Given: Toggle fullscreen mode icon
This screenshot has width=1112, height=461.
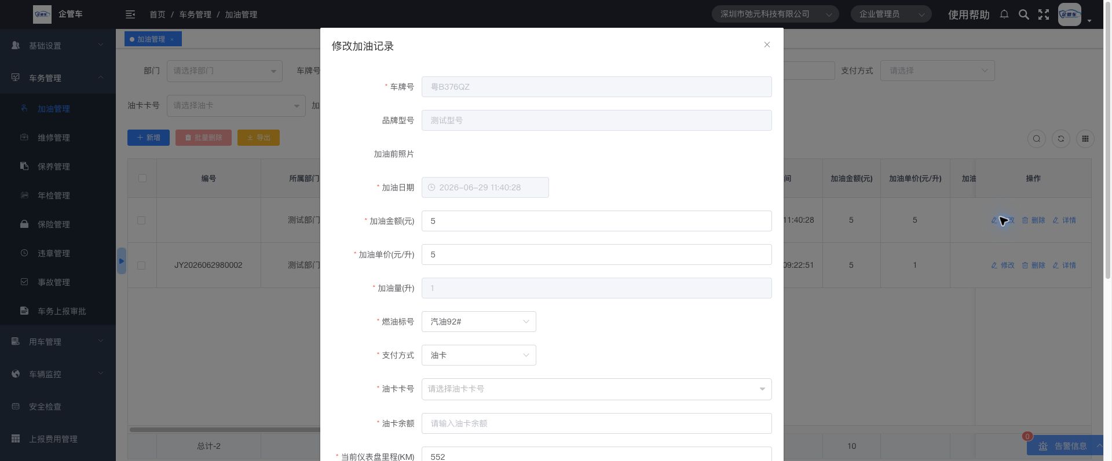Looking at the screenshot, I should pyautogui.click(x=1044, y=14).
